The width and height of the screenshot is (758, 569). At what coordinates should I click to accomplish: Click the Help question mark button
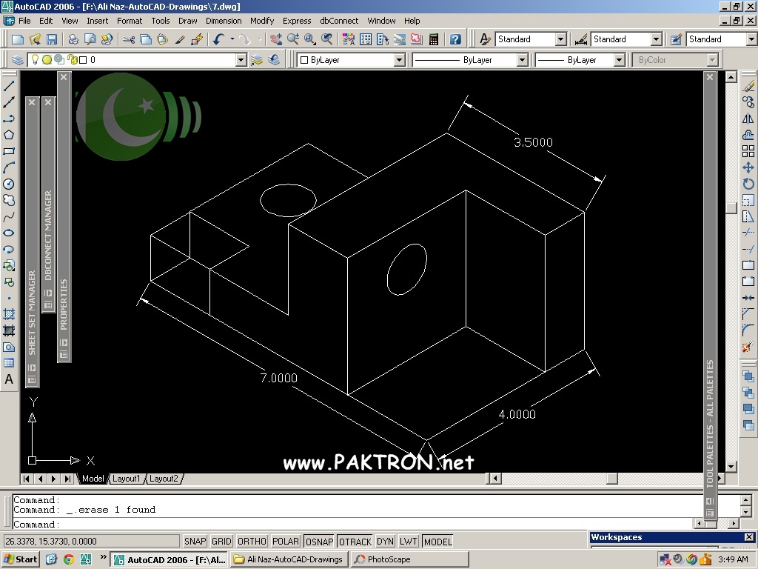tap(457, 39)
